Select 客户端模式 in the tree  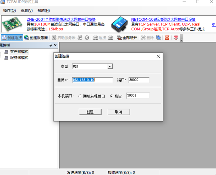click(19, 52)
